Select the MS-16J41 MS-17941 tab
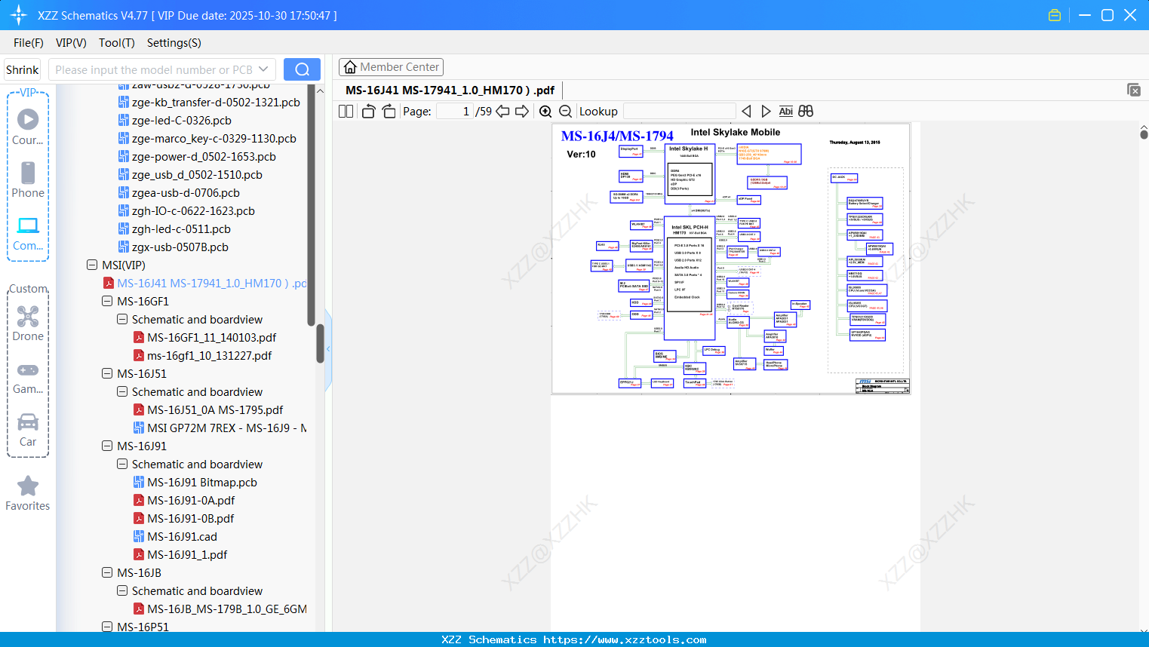 click(450, 90)
